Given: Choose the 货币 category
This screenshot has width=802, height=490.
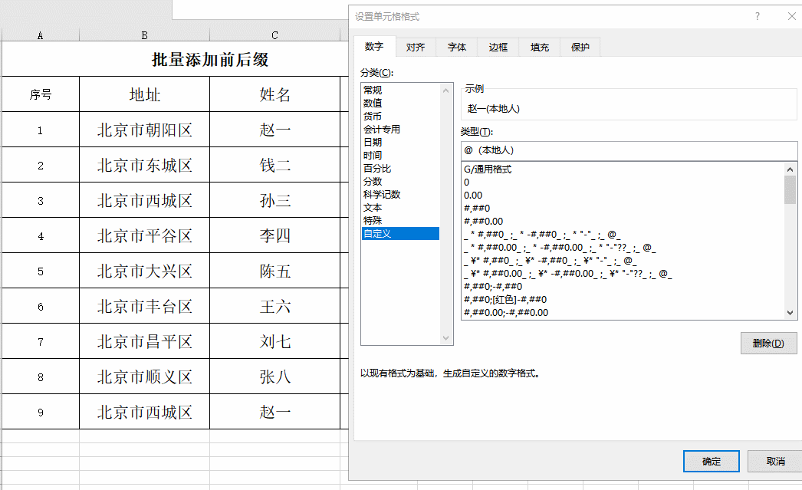Looking at the screenshot, I should [400, 116].
